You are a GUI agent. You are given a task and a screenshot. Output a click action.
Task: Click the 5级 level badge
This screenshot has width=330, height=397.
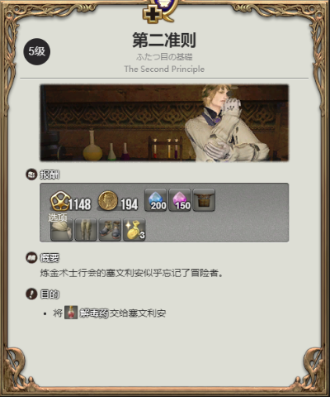(x=37, y=51)
